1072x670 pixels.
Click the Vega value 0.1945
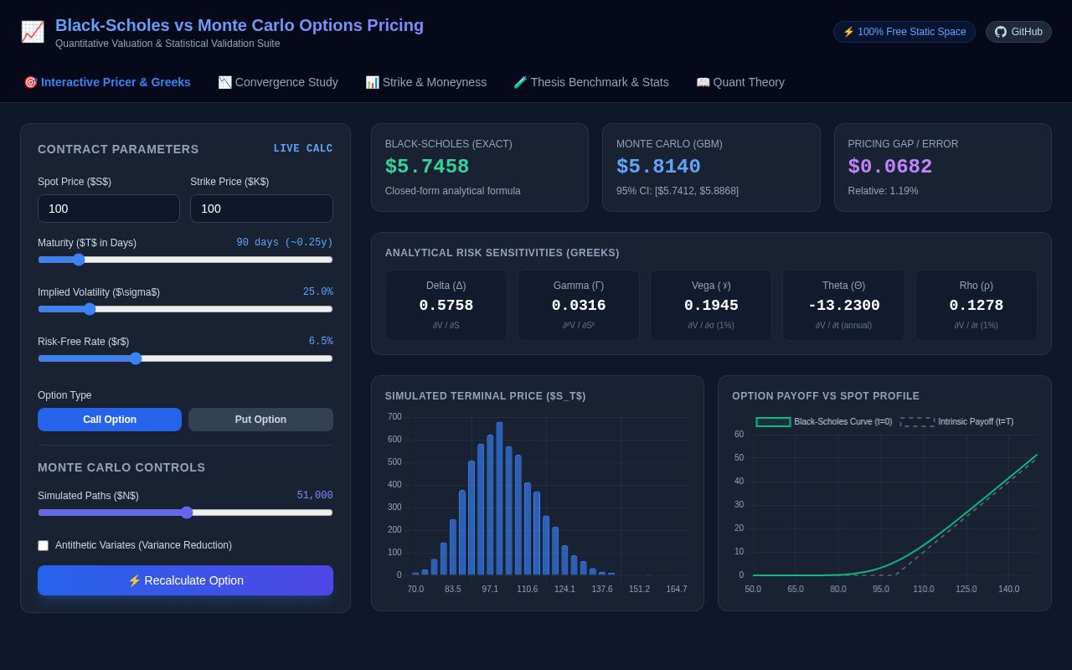(x=711, y=306)
